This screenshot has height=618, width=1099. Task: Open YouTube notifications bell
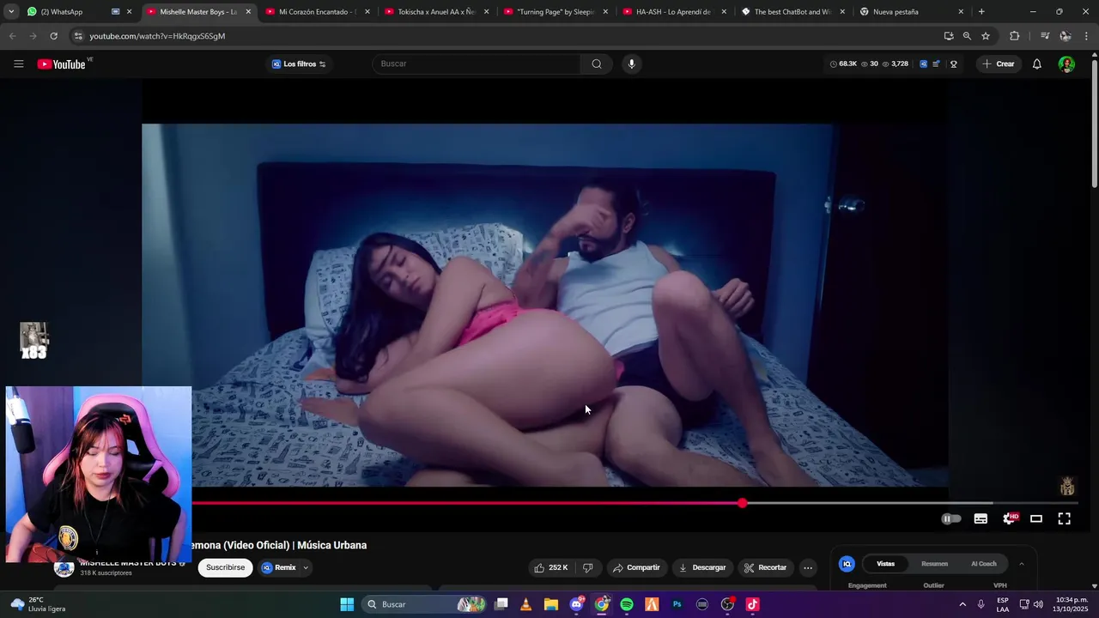coord(1036,64)
